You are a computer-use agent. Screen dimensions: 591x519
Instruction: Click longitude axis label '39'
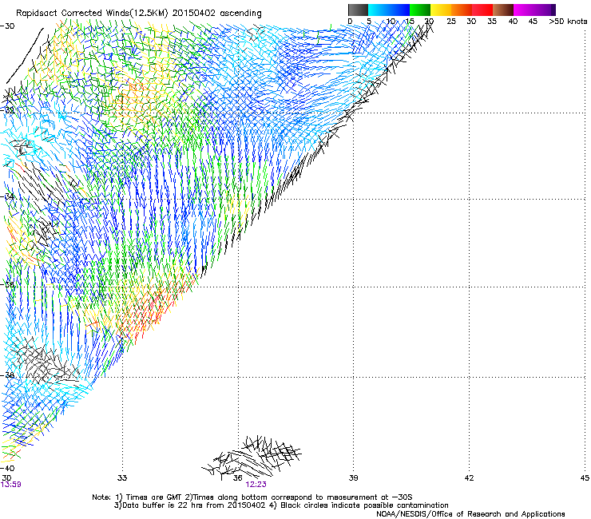(353, 478)
